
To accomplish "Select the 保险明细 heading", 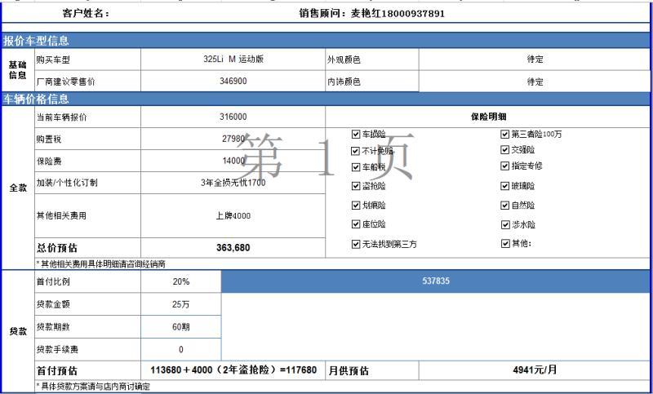I will click(x=488, y=117).
